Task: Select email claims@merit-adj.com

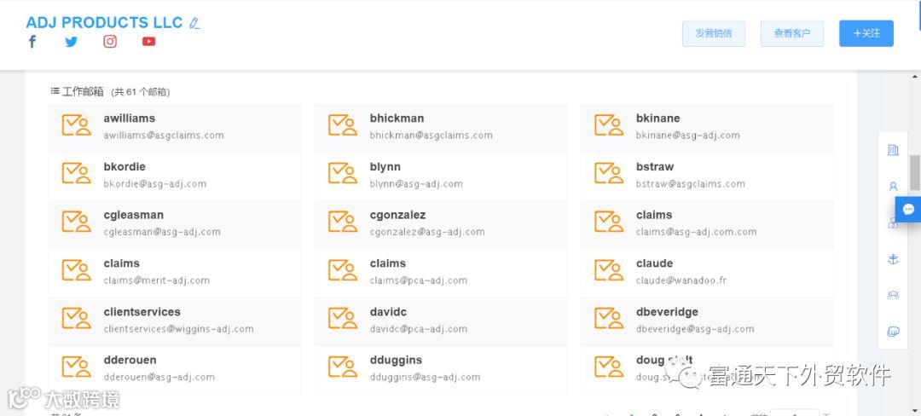Action: tap(156, 280)
